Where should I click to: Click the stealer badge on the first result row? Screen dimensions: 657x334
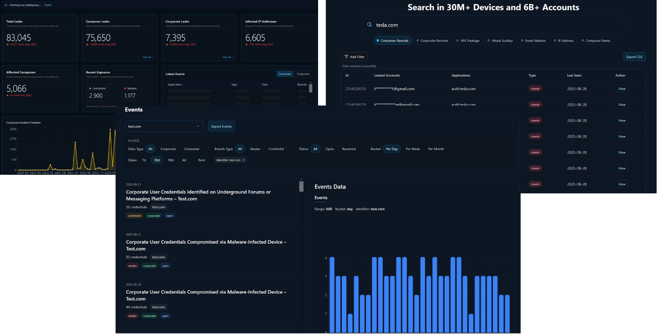pos(535,88)
